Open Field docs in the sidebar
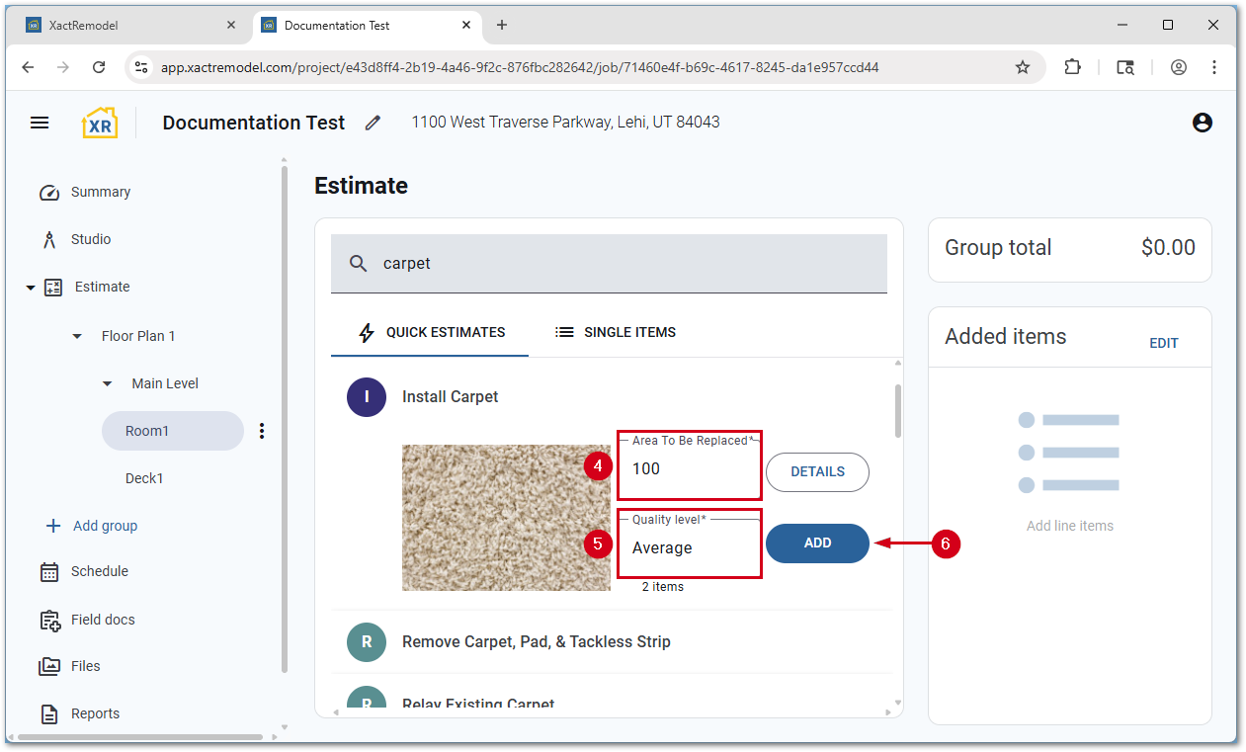 [102, 620]
